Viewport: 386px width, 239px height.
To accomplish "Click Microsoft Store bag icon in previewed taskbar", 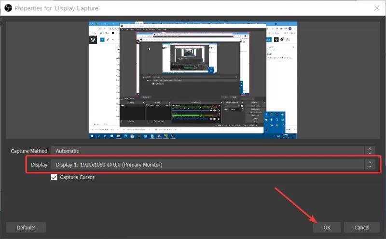I will tap(132, 136).
